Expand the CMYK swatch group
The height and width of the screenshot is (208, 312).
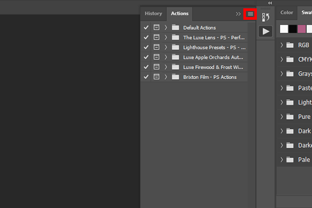(281, 60)
